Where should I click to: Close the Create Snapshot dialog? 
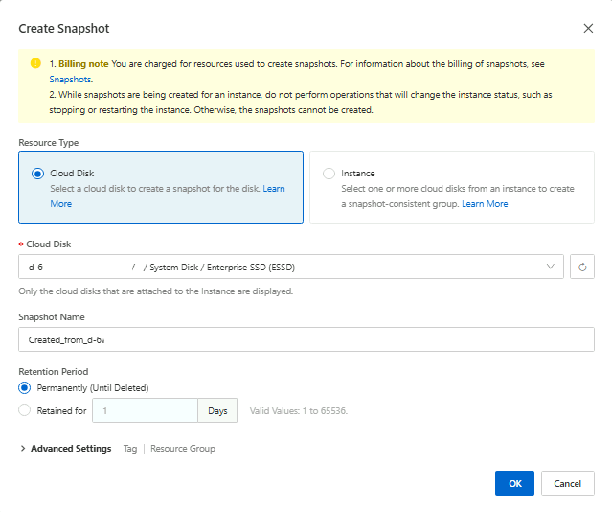point(588,29)
